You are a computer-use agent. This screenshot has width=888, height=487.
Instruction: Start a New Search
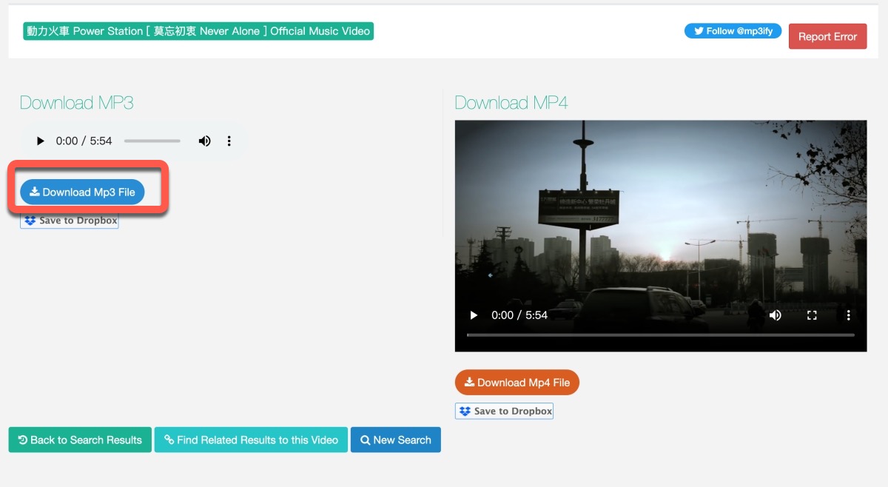pos(395,440)
